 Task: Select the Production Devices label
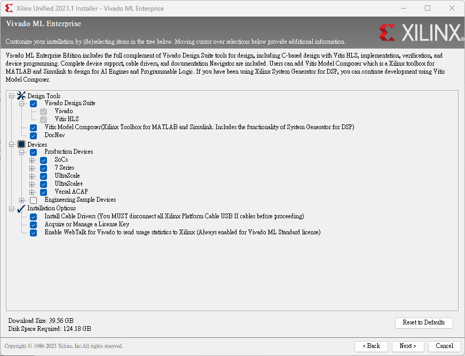point(69,152)
